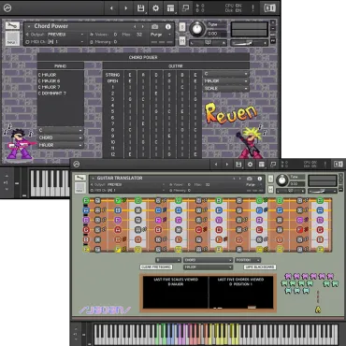Click the volume slider on Guitar Translator header
Screen dimensions: 346x346
click(322, 191)
